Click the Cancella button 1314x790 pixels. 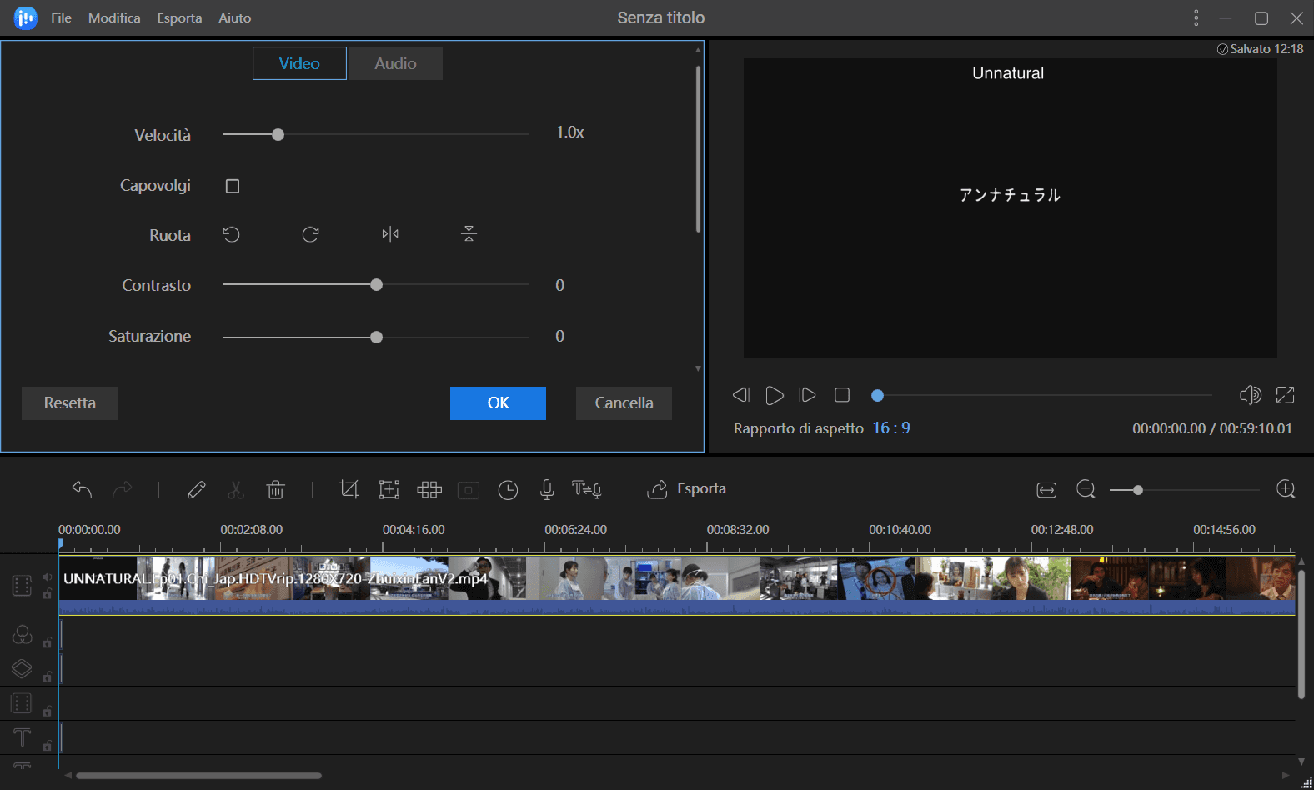[624, 403]
